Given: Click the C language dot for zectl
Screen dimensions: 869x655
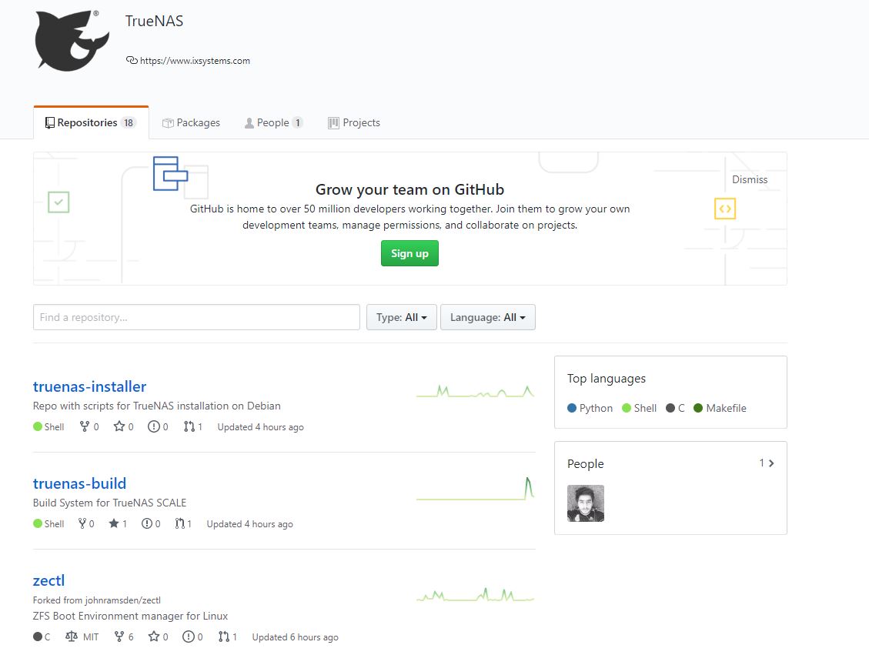Looking at the screenshot, I should 38,637.
